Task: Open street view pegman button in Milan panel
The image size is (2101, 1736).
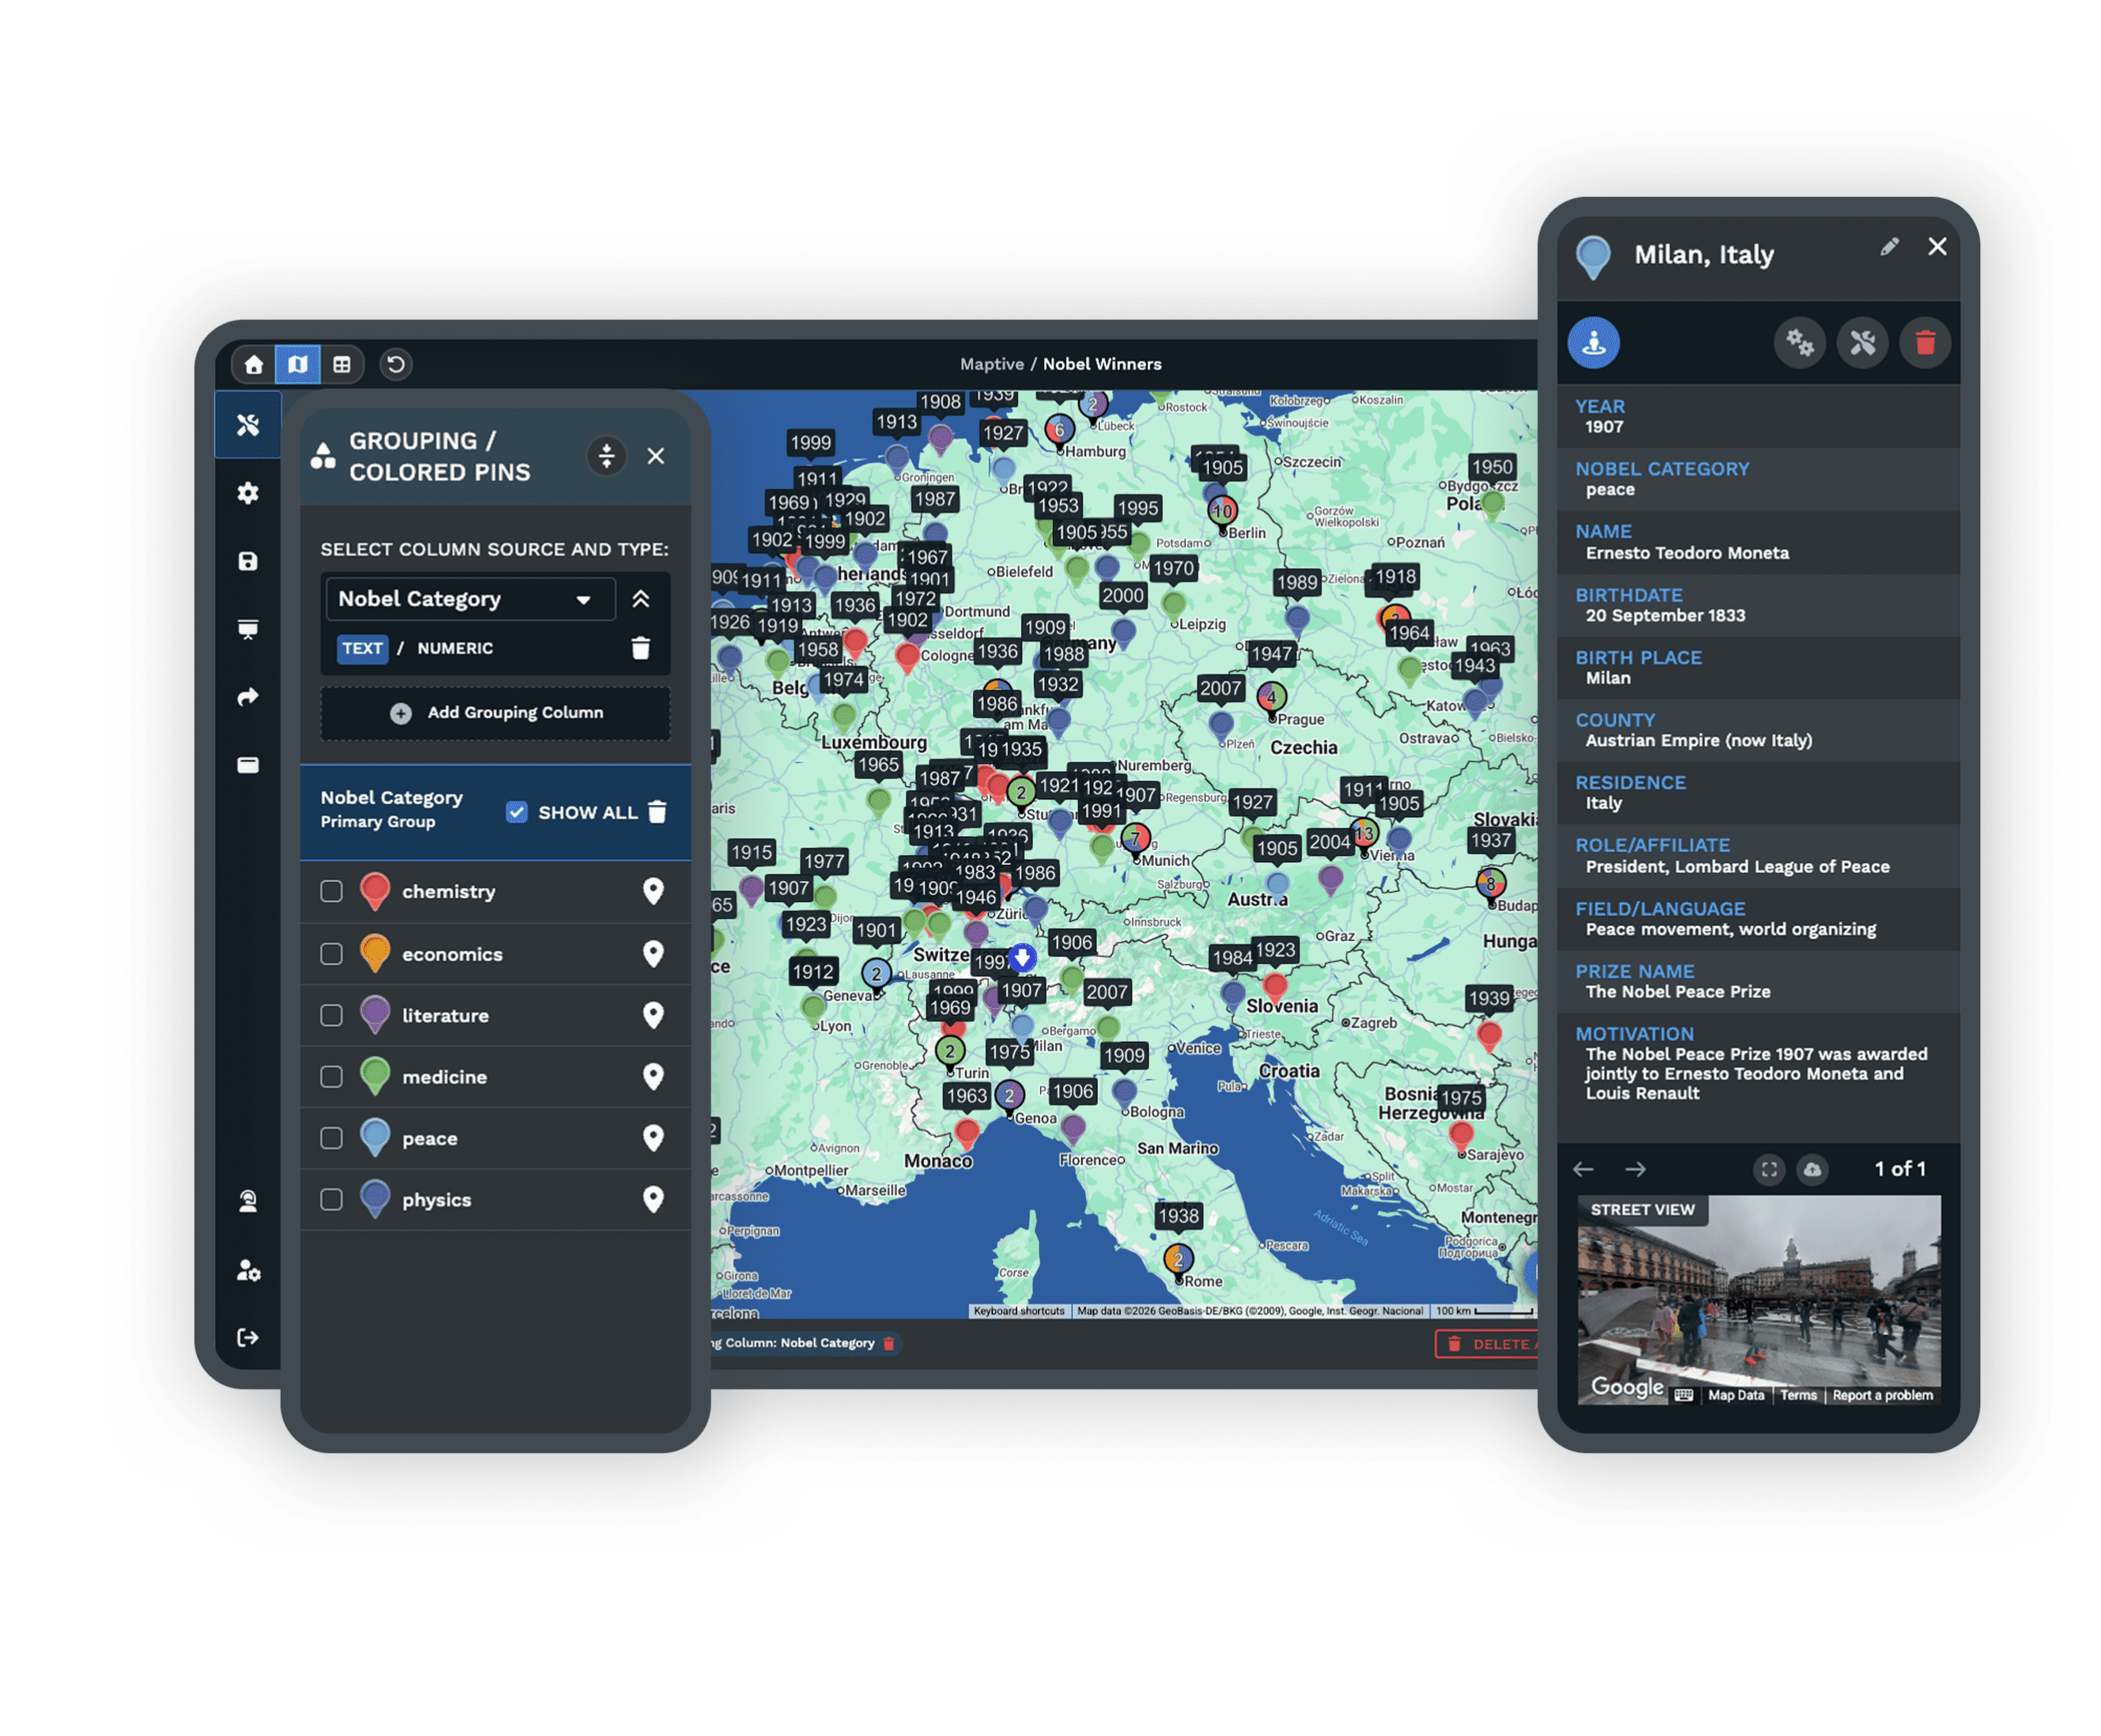Action: (1594, 343)
